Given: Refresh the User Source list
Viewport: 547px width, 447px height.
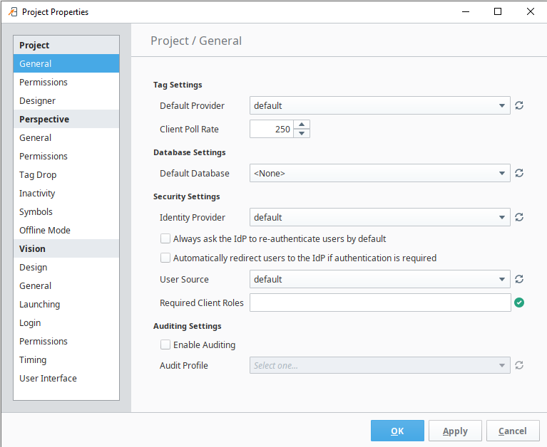Looking at the screenshot, I should point(519,279).
